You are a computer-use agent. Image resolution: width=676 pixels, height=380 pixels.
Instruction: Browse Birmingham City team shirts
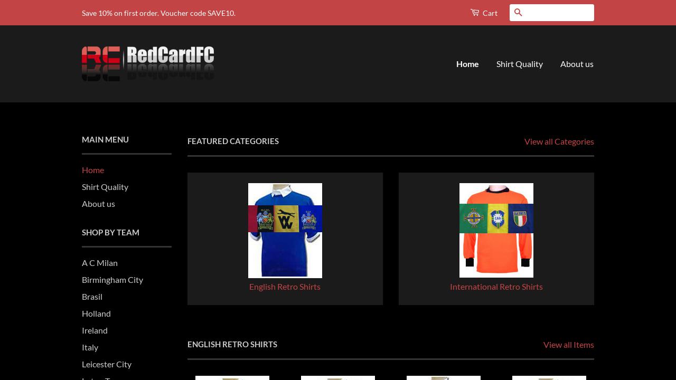[112, 280]
